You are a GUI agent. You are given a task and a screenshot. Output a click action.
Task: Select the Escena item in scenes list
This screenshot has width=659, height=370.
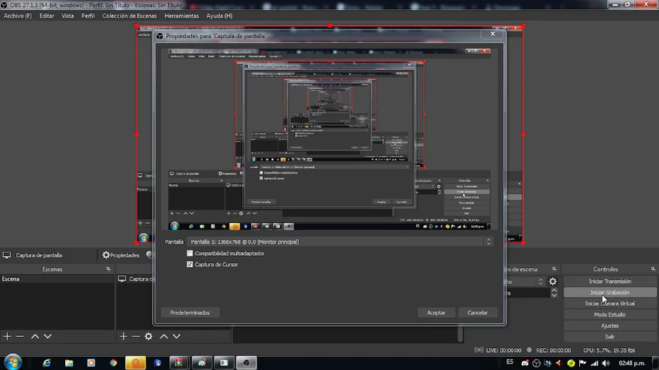tap(56, 279)
